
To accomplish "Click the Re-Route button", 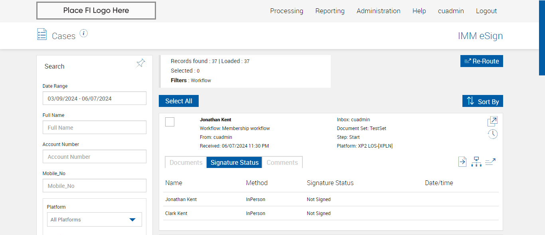I will tap(482, 61).
